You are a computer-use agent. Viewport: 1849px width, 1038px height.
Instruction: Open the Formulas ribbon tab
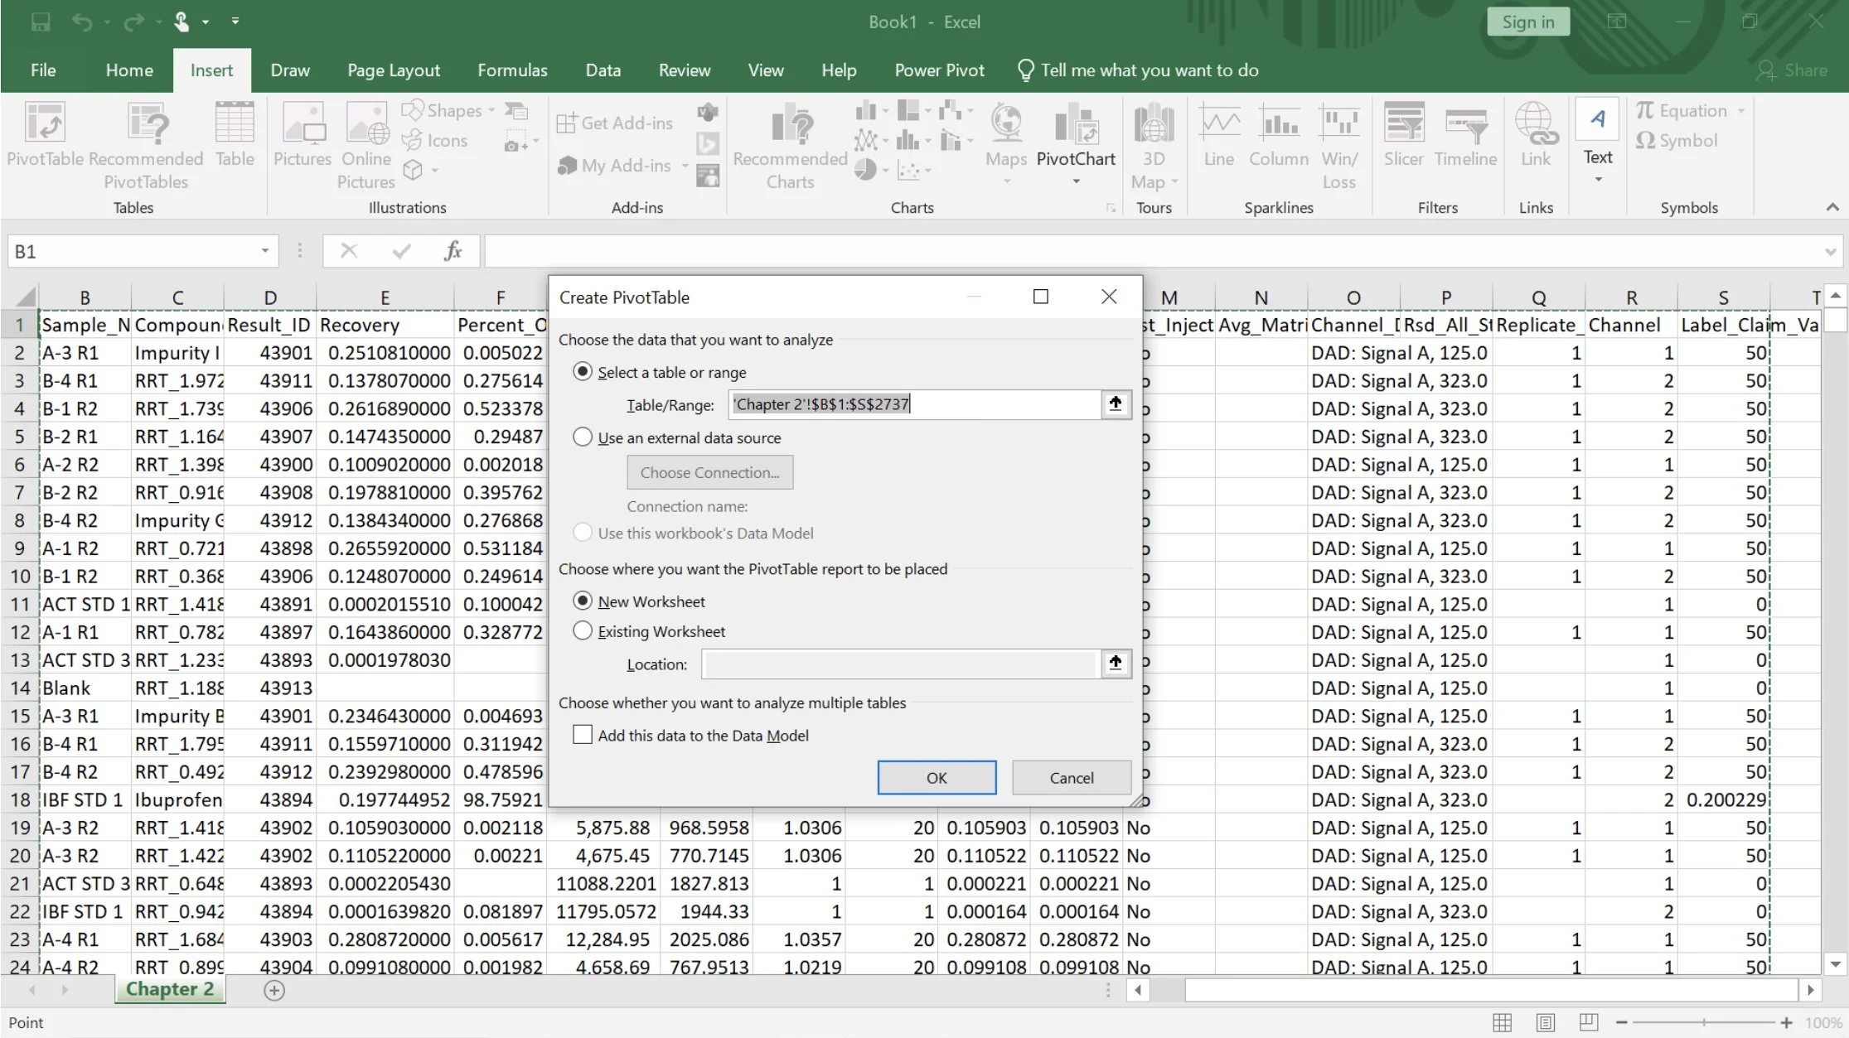512,70
